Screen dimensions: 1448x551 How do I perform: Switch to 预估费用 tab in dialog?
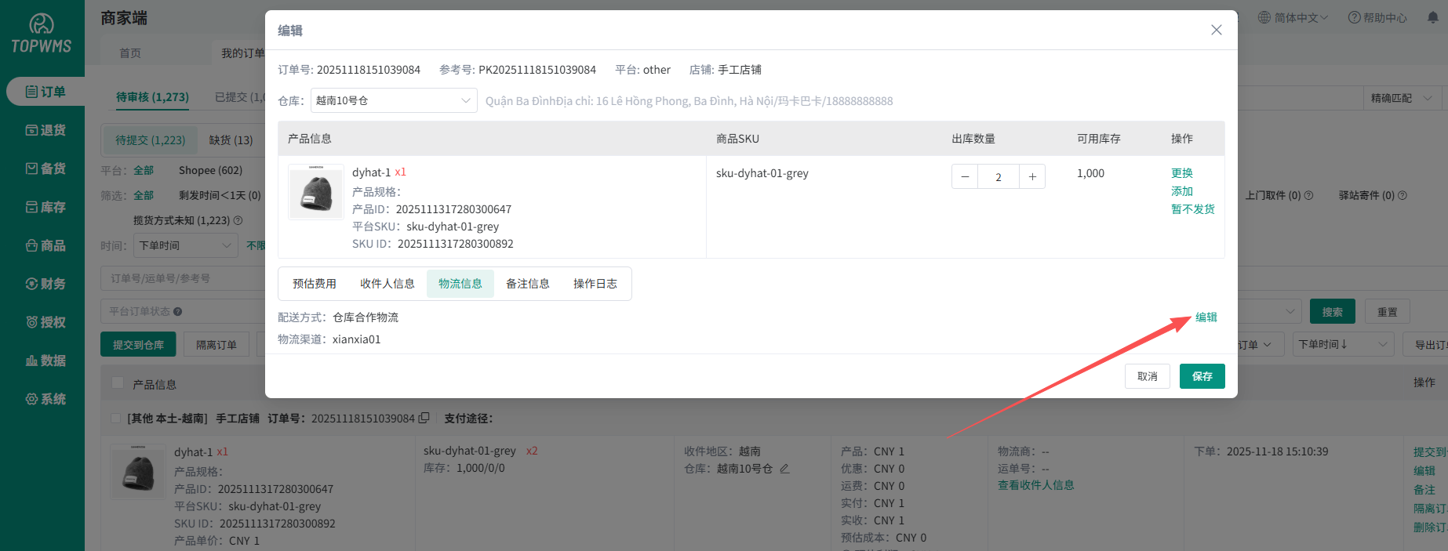click(315, 284)
